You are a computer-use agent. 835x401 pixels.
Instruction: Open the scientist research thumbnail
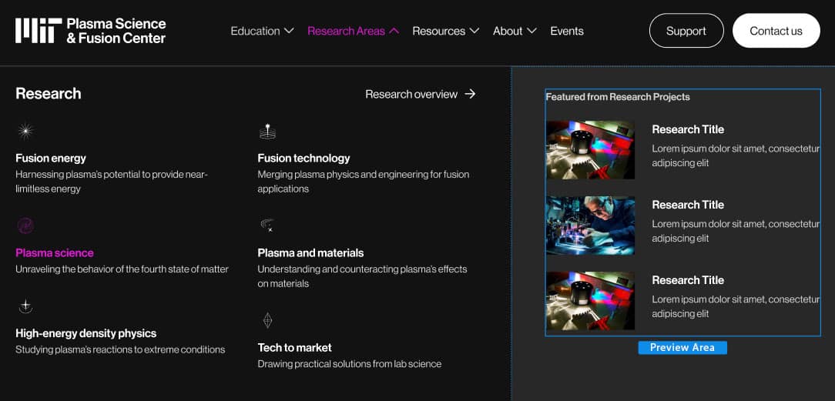591,226
